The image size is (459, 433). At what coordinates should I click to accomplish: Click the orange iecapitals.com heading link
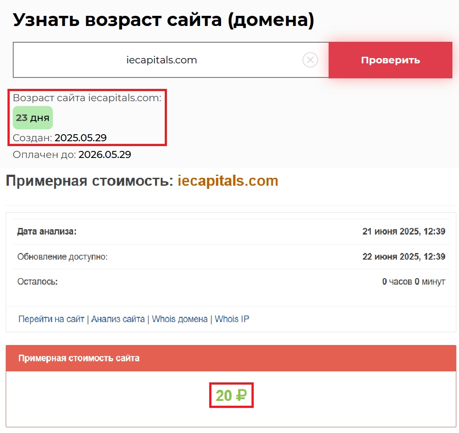[228, 181]
